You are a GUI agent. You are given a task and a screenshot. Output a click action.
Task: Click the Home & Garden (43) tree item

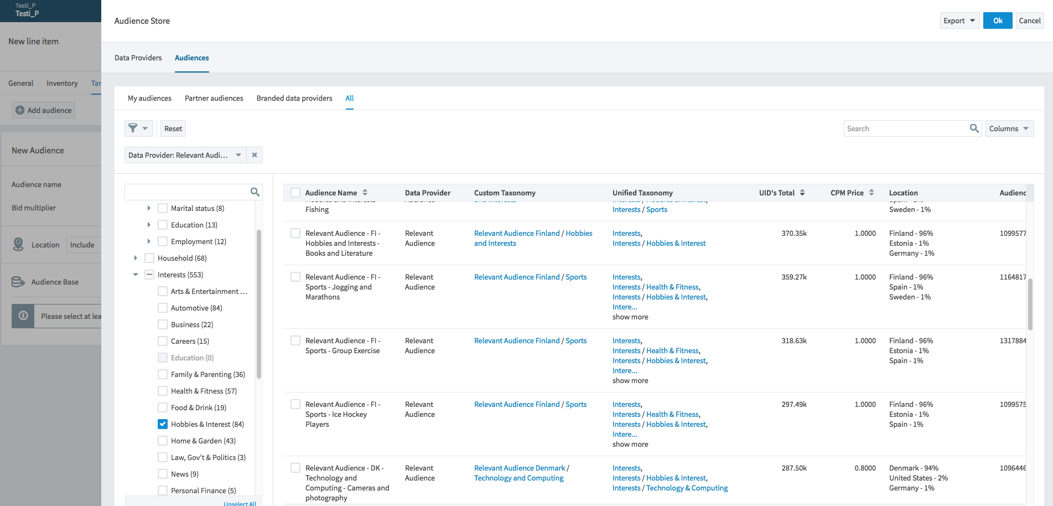[x=203, y=441]
